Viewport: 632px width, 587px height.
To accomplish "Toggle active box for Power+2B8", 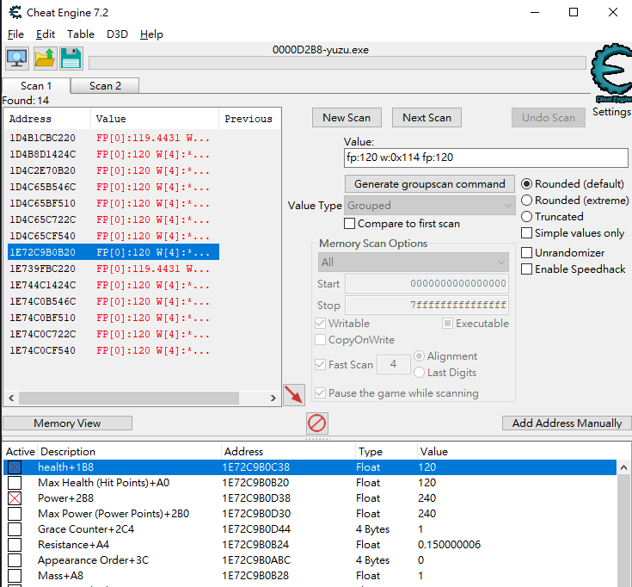I will pyautogui.click(x=15, y=498).
